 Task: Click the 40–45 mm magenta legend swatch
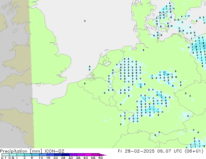pyautogui.click(x=88, y=155)
